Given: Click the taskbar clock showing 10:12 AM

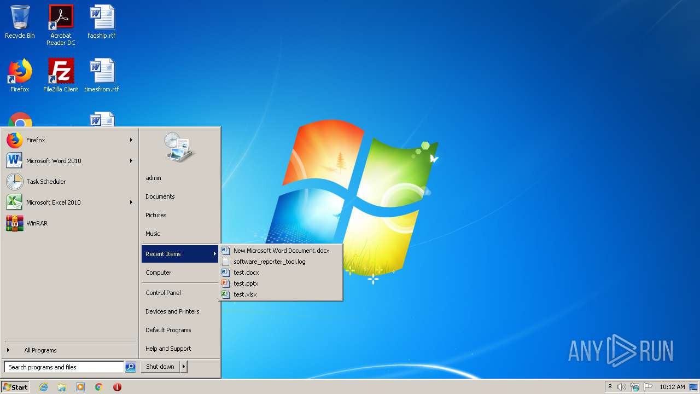Looking at the screenshot, I should click(672, 387).
